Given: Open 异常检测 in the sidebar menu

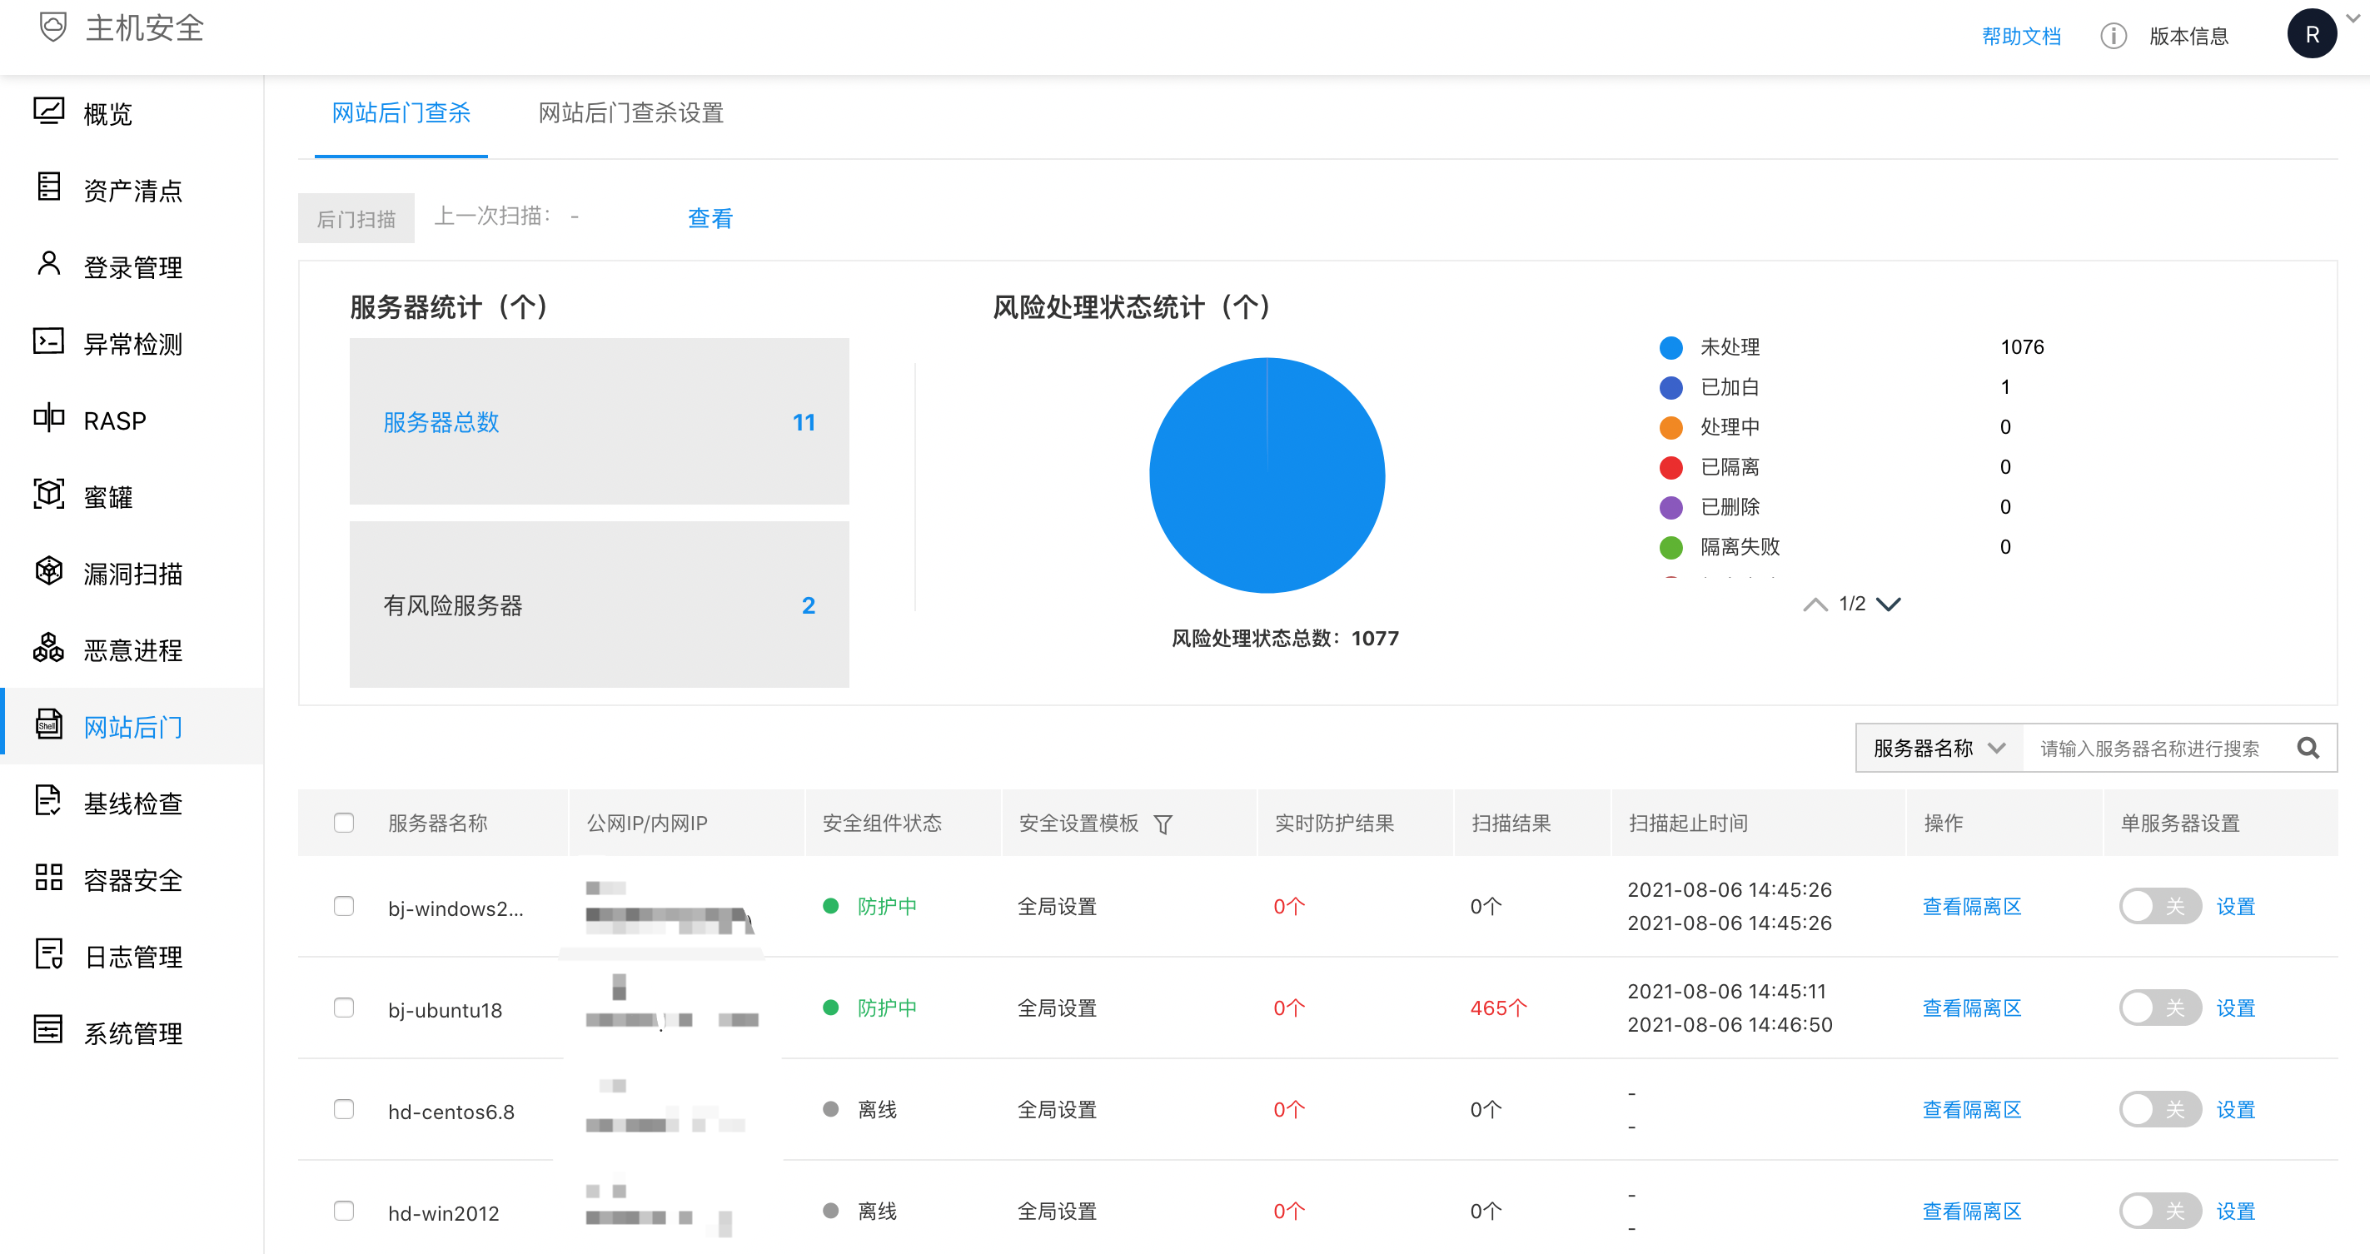Looking at the screenshot, I should pyautogui.click(x=132, y=343).
